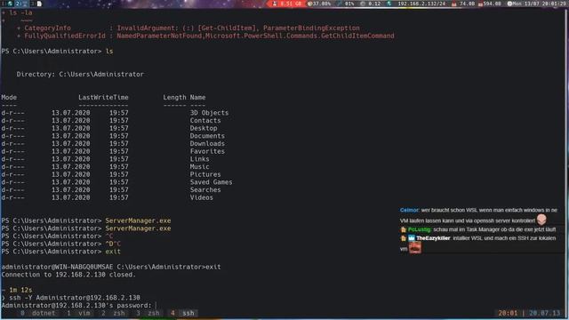Image resolution: width=569 pixels, height=320 pixels.
Task: Click the 'Searches' directory name
Action: (205, 189)
